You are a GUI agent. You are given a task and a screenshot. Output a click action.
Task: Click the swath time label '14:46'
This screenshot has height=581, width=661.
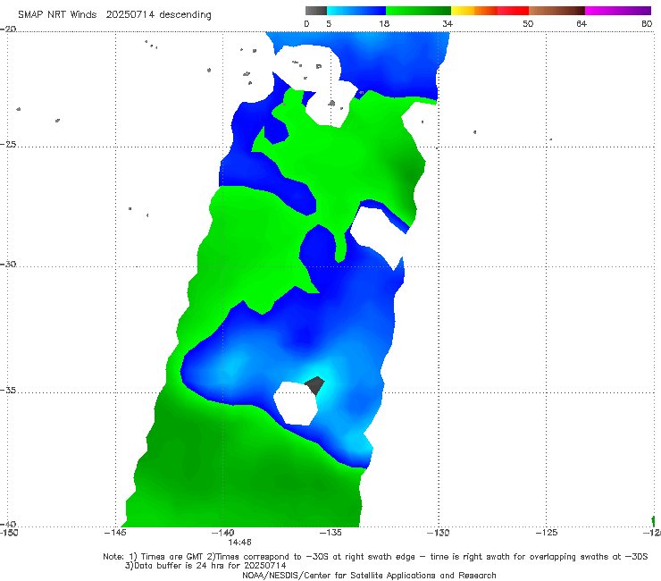tap(240, 543)
